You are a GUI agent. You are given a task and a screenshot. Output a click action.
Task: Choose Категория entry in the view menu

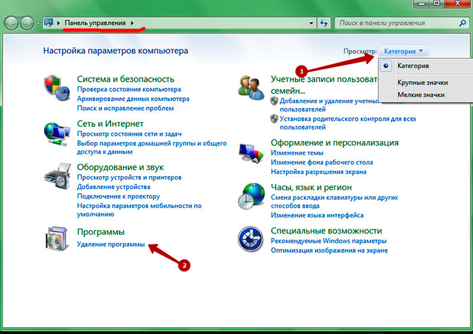click(413, 66)
